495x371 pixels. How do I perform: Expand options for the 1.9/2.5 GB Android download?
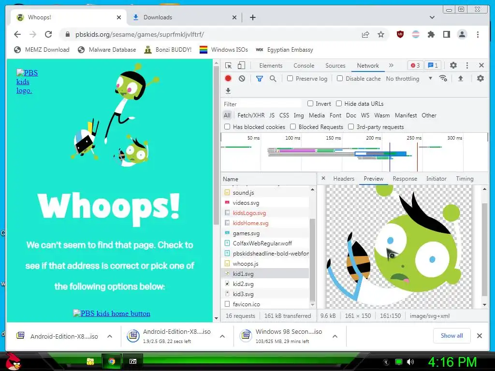(222, 336)
